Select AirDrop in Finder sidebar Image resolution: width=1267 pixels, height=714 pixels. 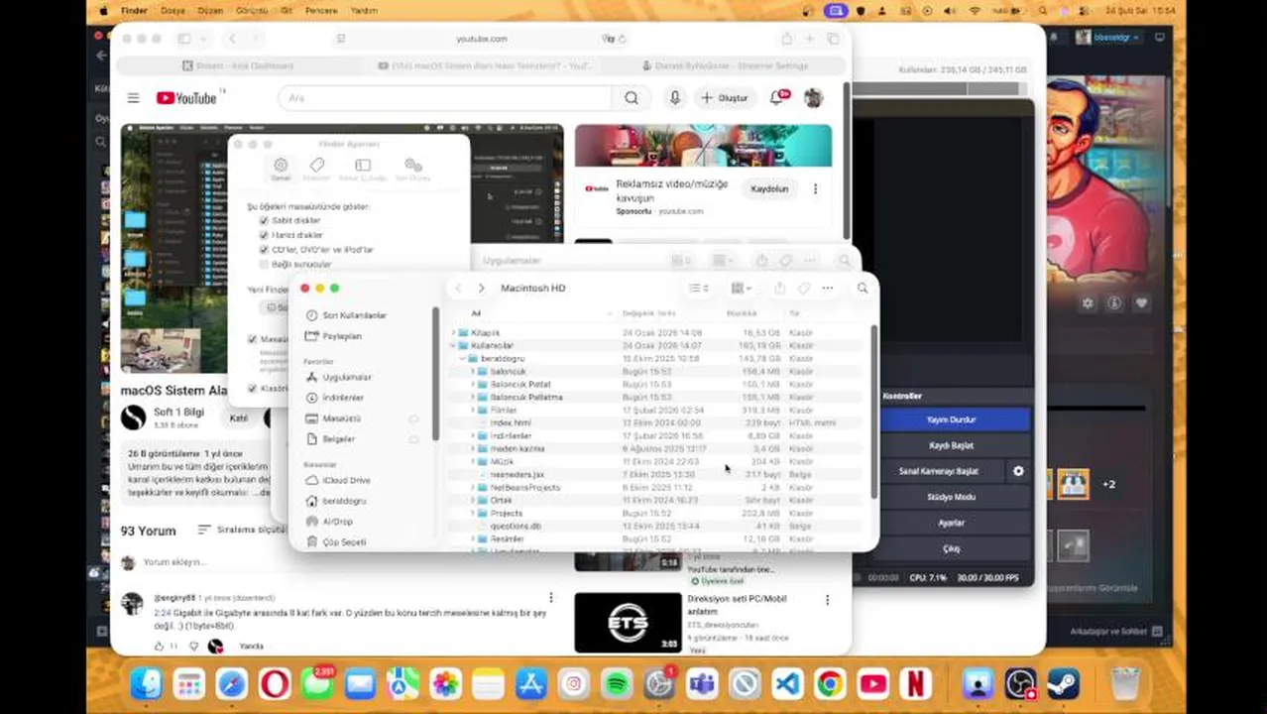point(337,522)
